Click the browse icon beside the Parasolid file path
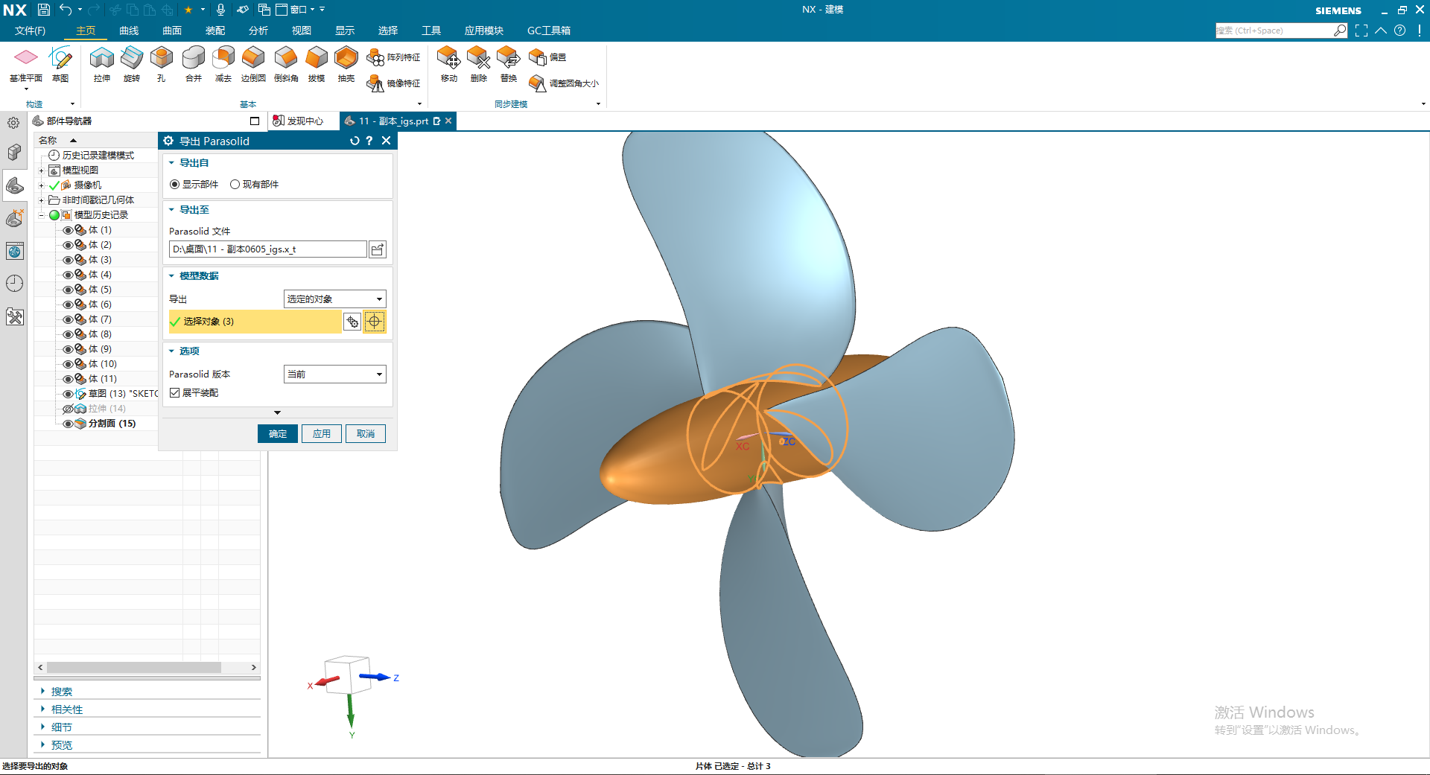The image size is (1430, 775). coord(378,249)
